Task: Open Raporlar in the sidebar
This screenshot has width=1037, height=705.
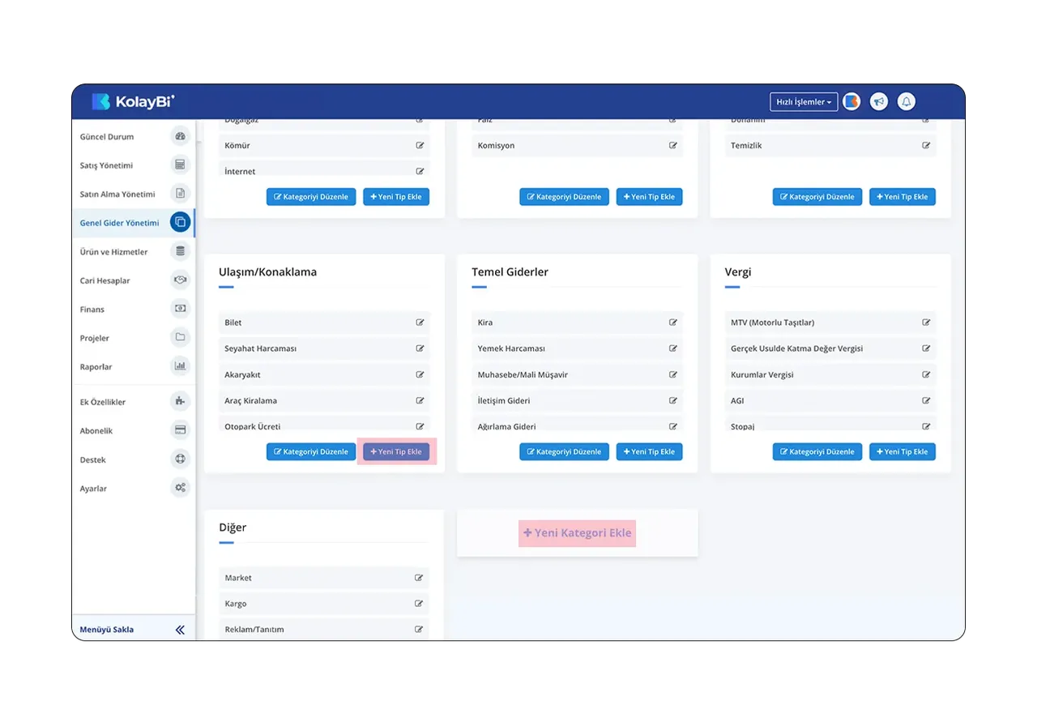Action: pyautogui.click(x=133, y=367)
